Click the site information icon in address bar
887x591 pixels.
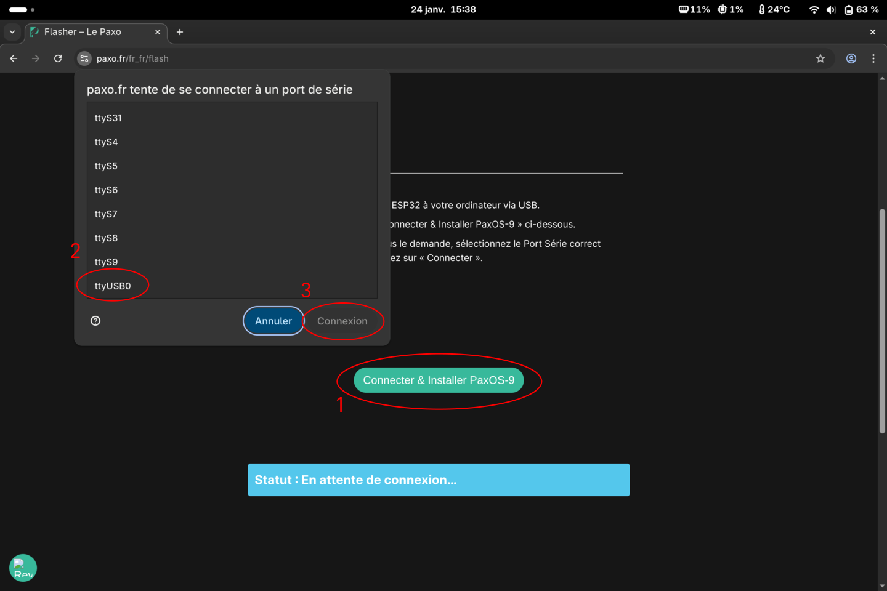pyautogui.click(x=84, y=58)
